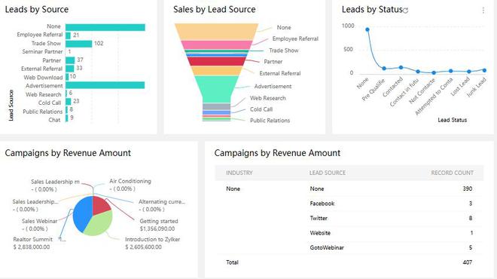Click record count 390 for None
Image resolution: width=497 pixels, height=279 pixels.
468,189
